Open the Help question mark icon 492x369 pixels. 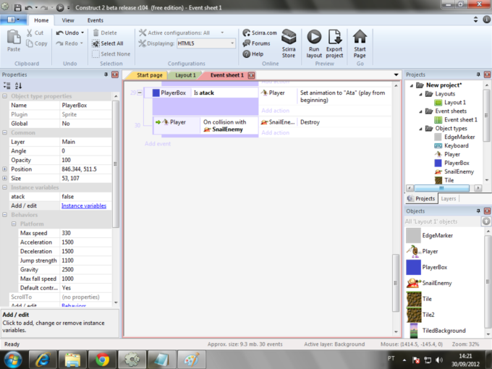click(246, 54)
